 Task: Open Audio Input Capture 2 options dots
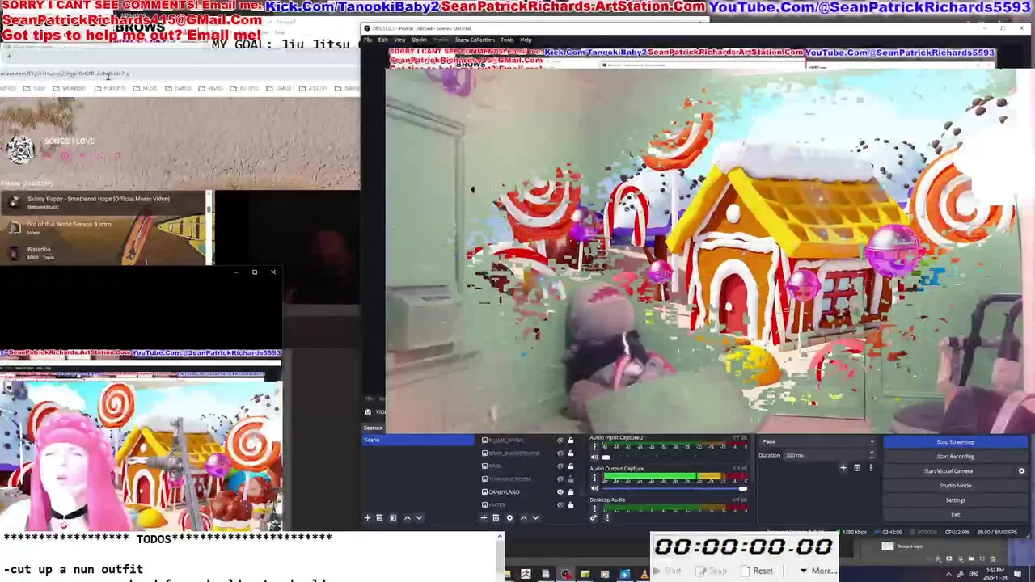click(x=594, y=446)
